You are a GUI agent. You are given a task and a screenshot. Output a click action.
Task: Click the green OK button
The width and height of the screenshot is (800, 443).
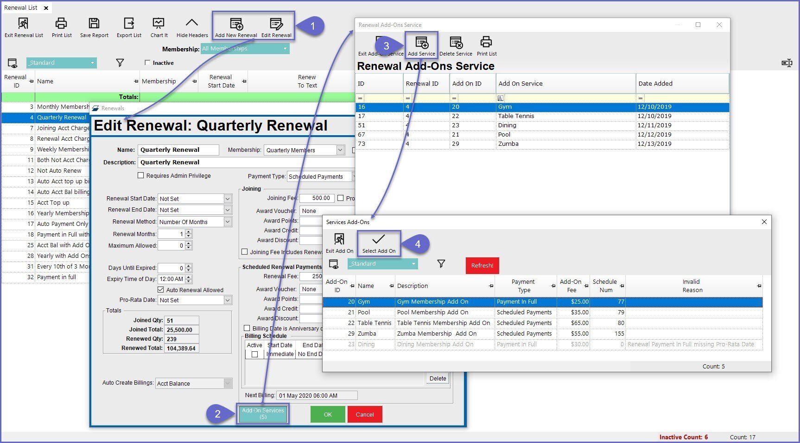[x=328, y=414]
